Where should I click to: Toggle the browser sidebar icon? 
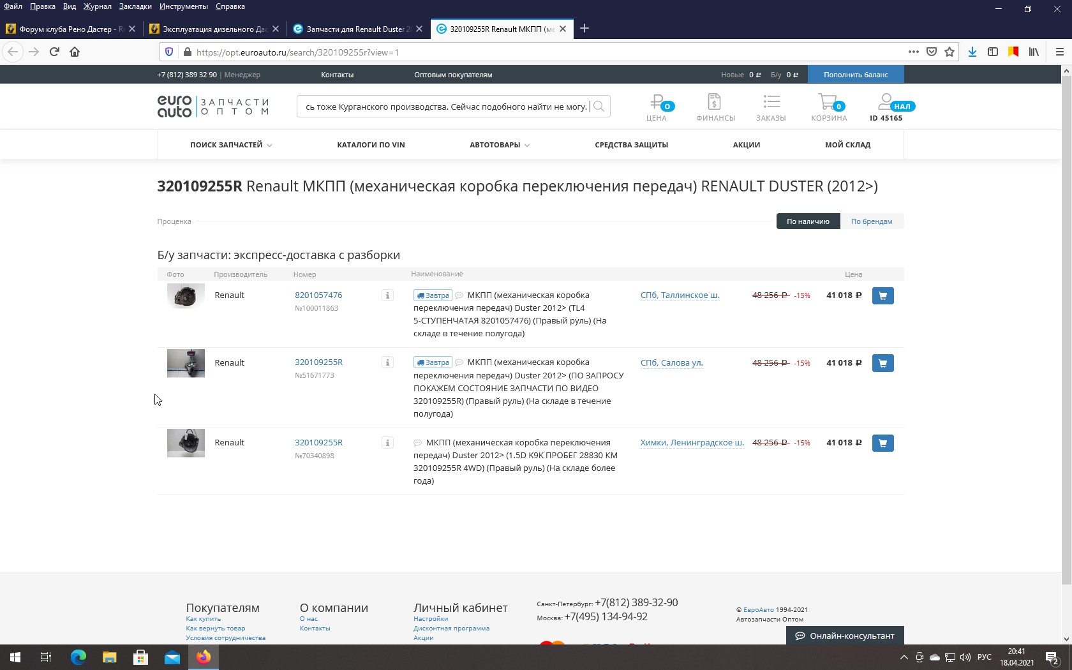point(993,52)
